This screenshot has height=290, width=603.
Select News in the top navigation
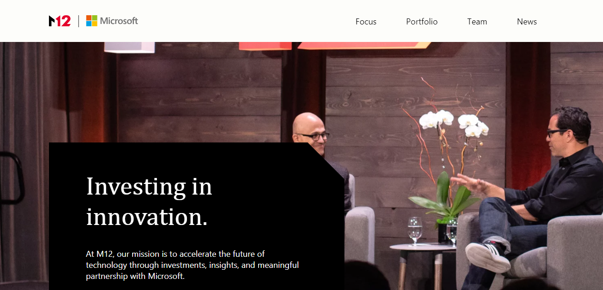pyautogui.click(x=527, y=22)
